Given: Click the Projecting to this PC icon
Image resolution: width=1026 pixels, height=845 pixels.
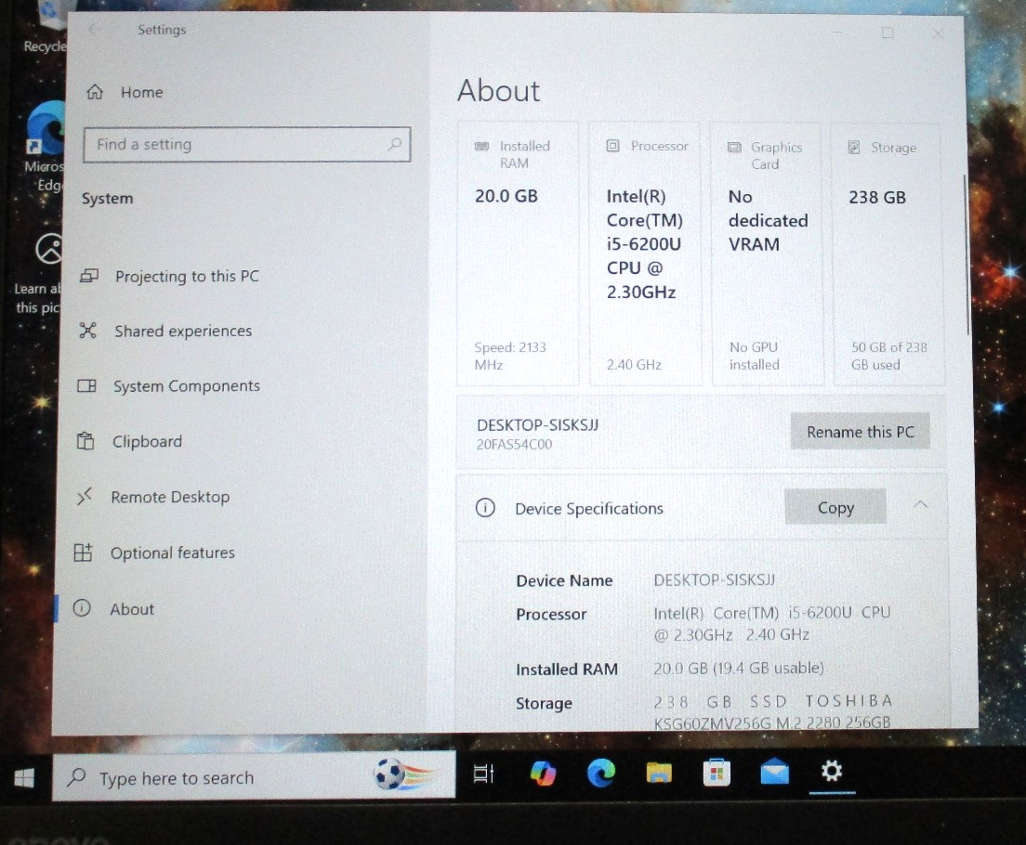Looking at the screenshot, I should pyautogui.click(x=89, y=276).
